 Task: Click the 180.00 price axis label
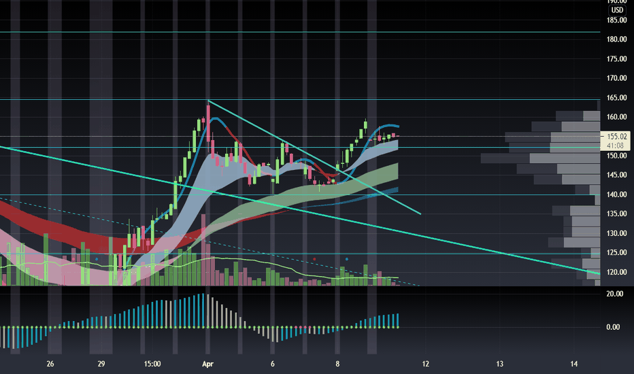pyautogui.click(x=616, y=39)
